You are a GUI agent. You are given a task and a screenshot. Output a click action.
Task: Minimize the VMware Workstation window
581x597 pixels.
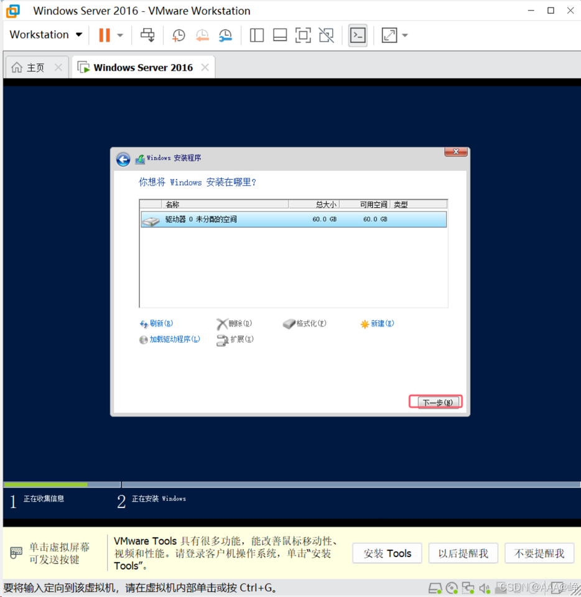click(x=531, y=11)
